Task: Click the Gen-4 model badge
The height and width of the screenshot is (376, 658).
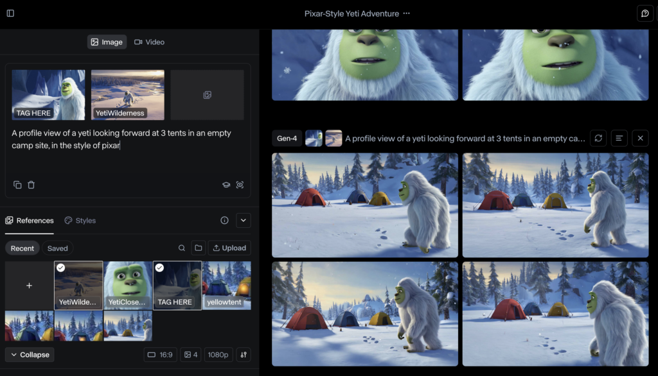Action: [x=287, y=139]
